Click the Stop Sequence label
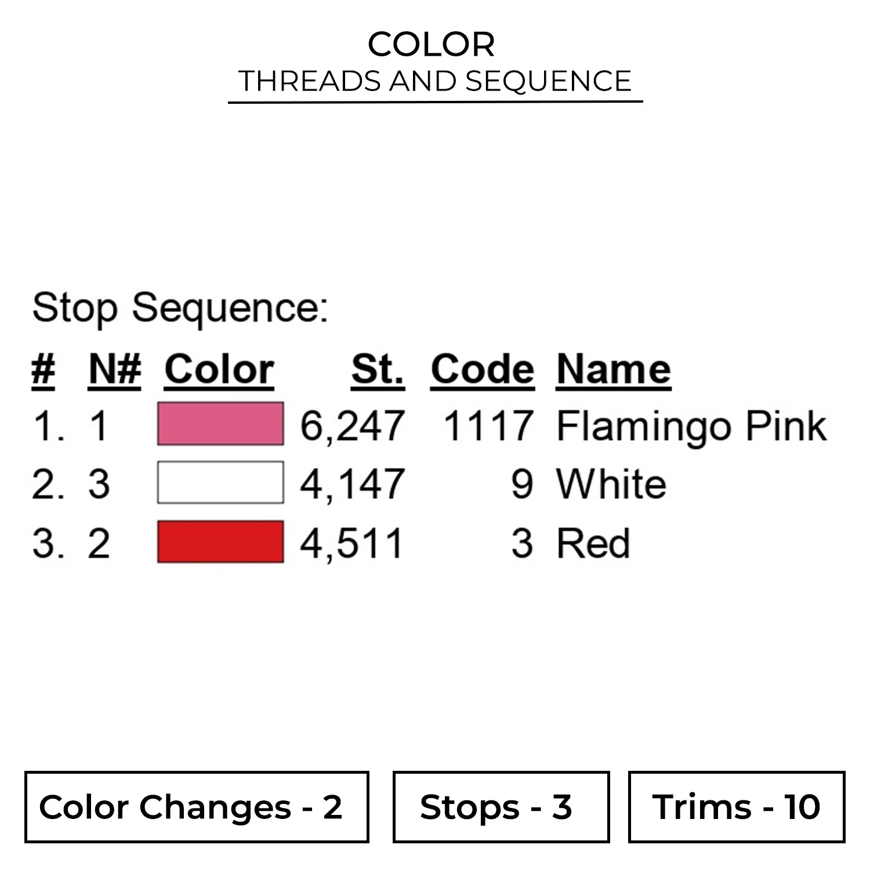Viewport: 870px width, 870px height. click(180, 307)
